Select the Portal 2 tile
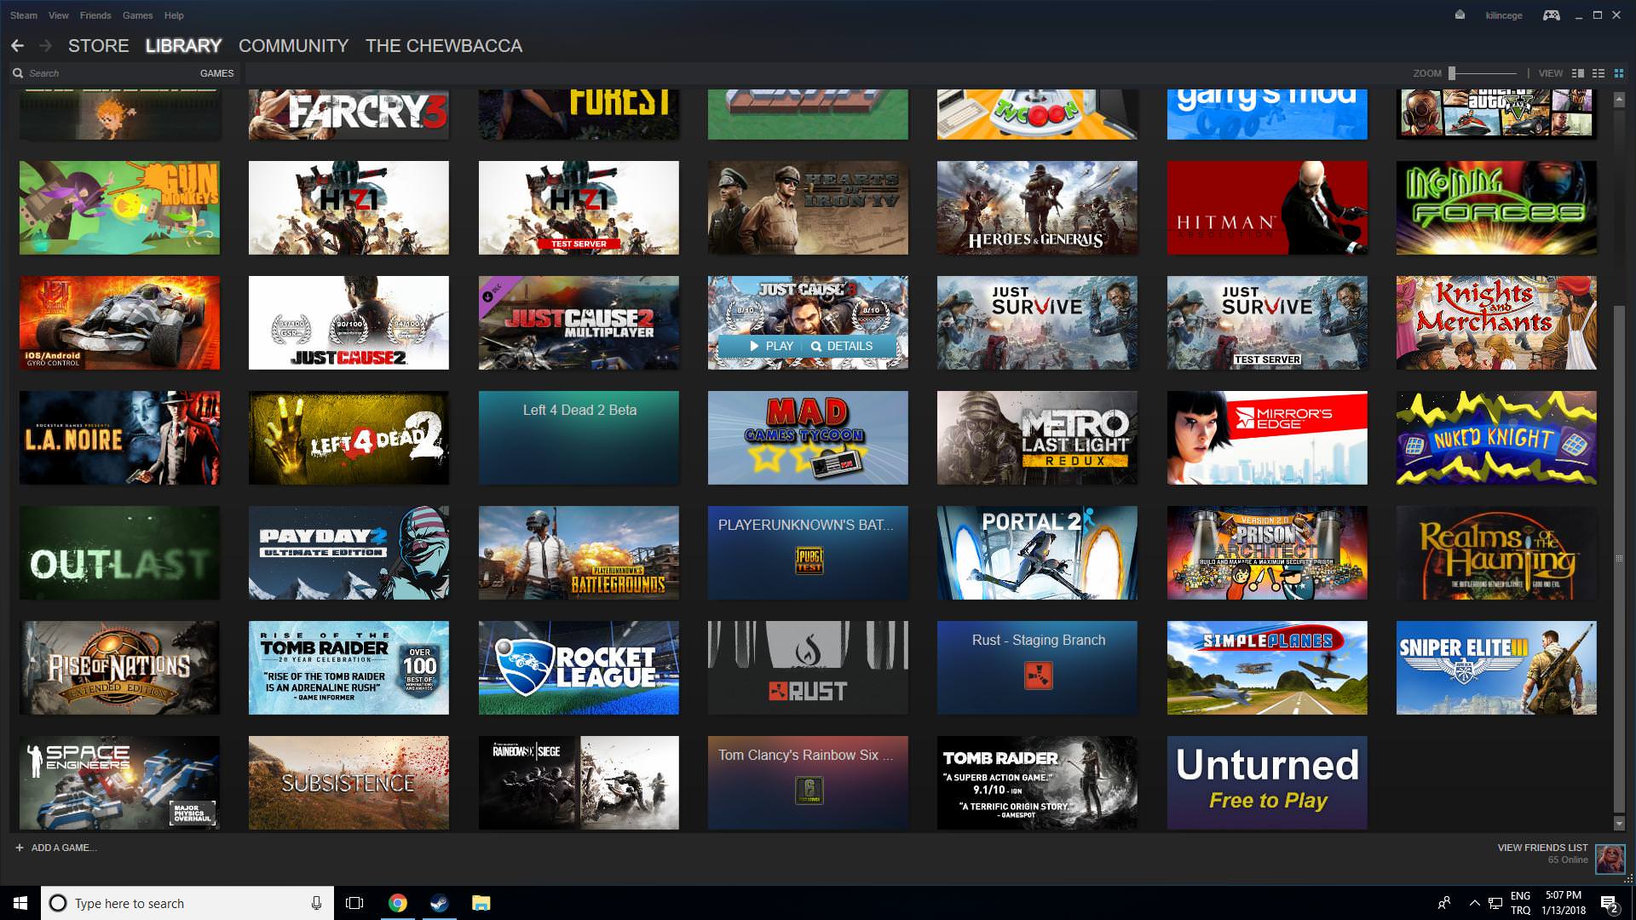1636x920 pixels. click(1037, 553)
